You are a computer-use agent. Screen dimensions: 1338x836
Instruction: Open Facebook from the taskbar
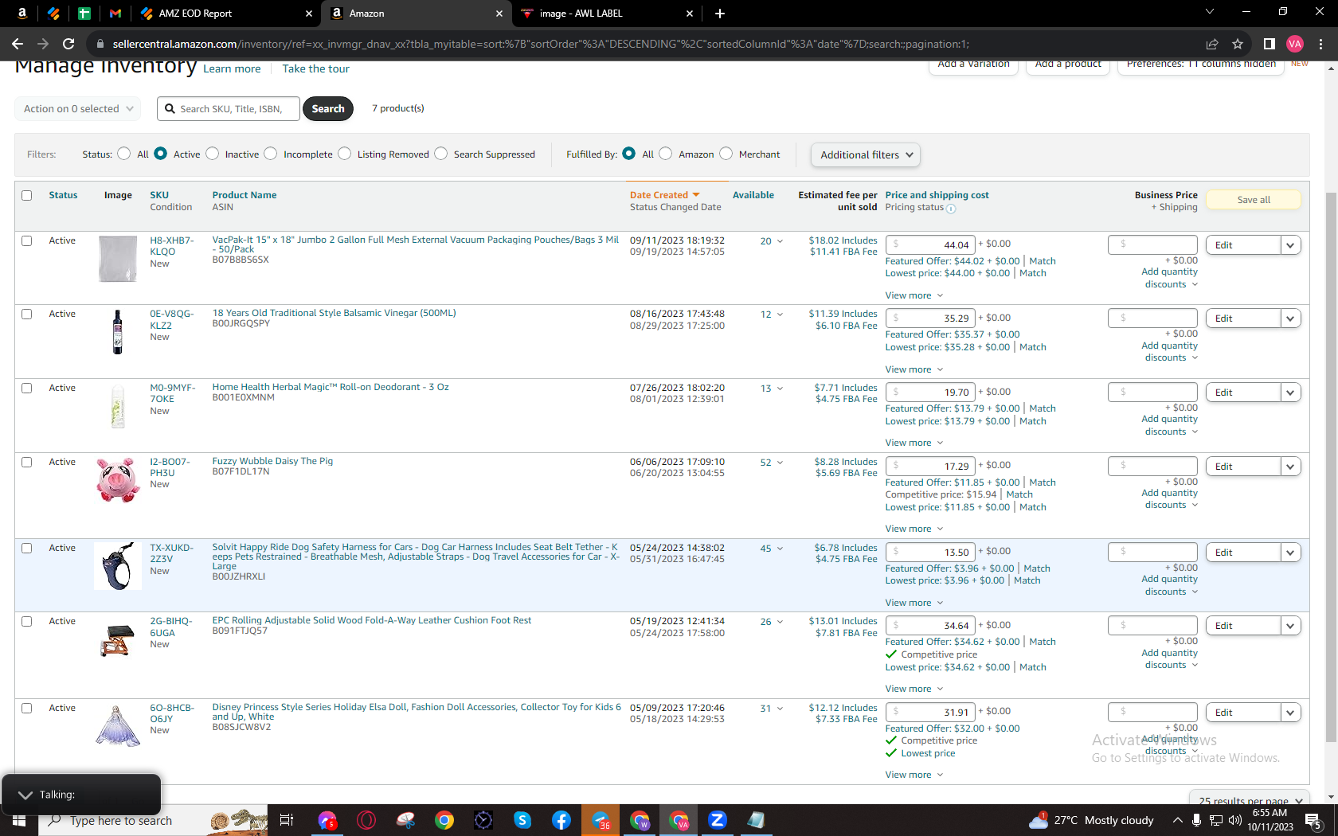(561, 820)
